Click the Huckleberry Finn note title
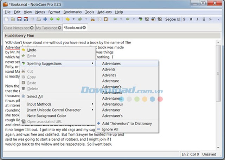 pos(19,36)
